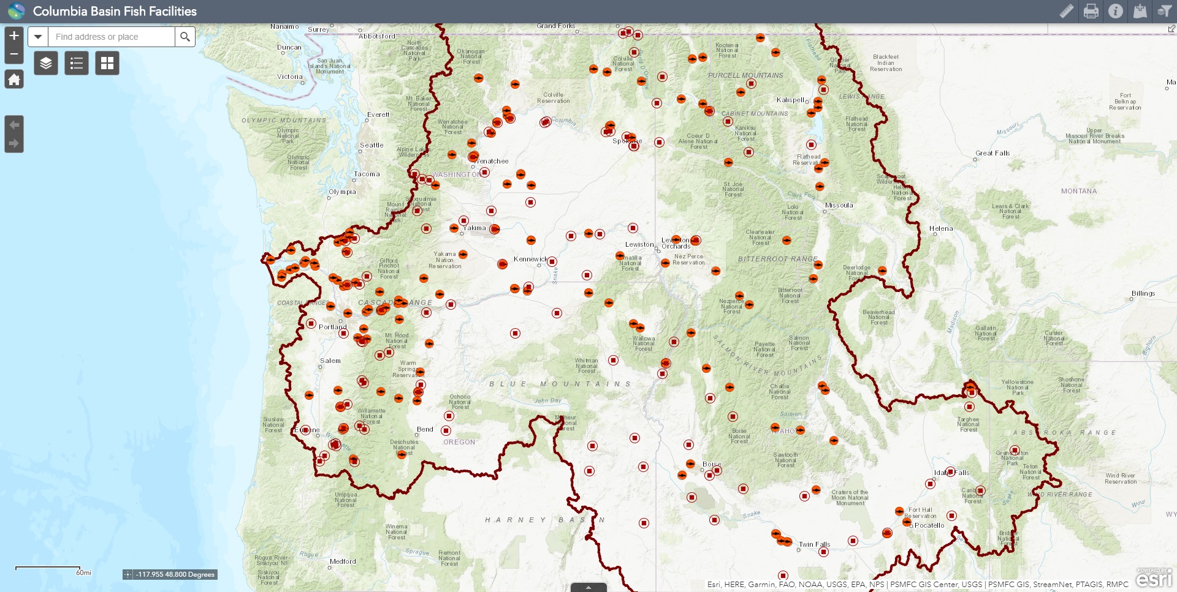The image size is (1177, 592).
Task: Click the Bend city label
Action: [425, 429]
